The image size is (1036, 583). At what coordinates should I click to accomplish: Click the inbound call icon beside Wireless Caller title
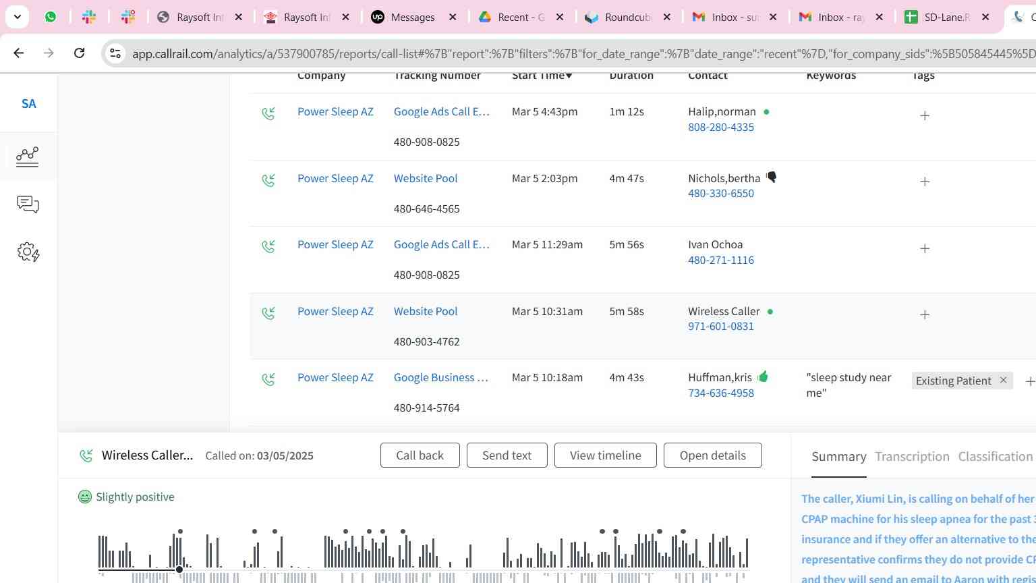(x=86, y=456)
